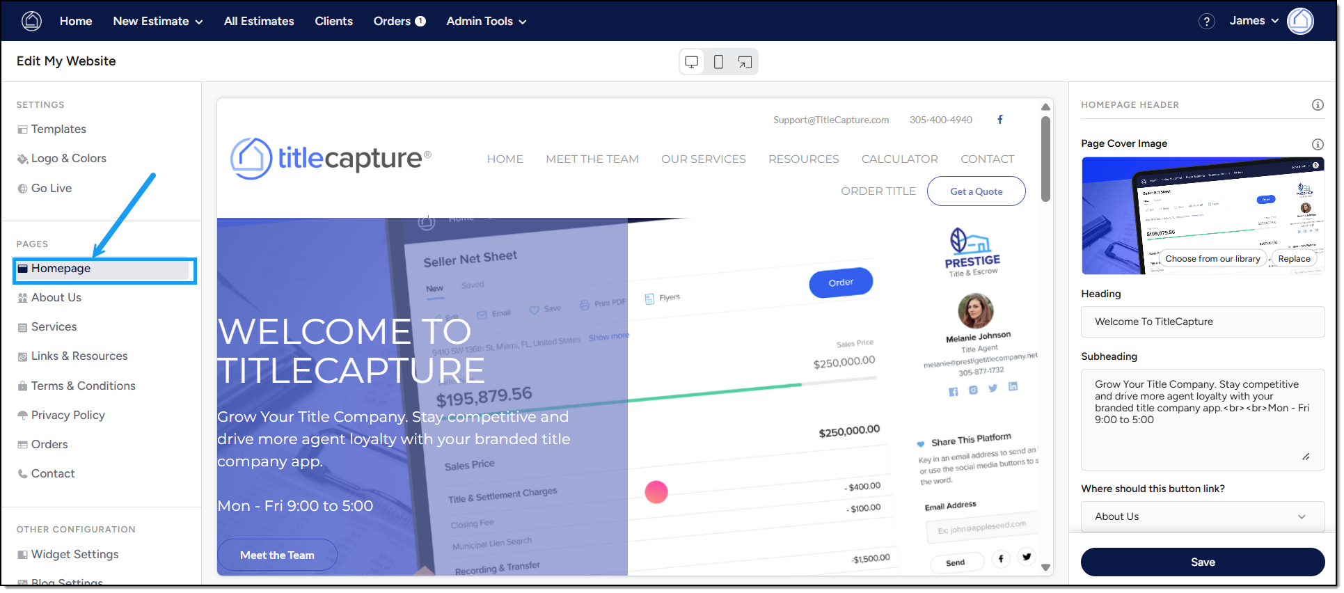The image size is (1344, 593).
Task: Click the Contact phone icon
Action: coord(23,474)
